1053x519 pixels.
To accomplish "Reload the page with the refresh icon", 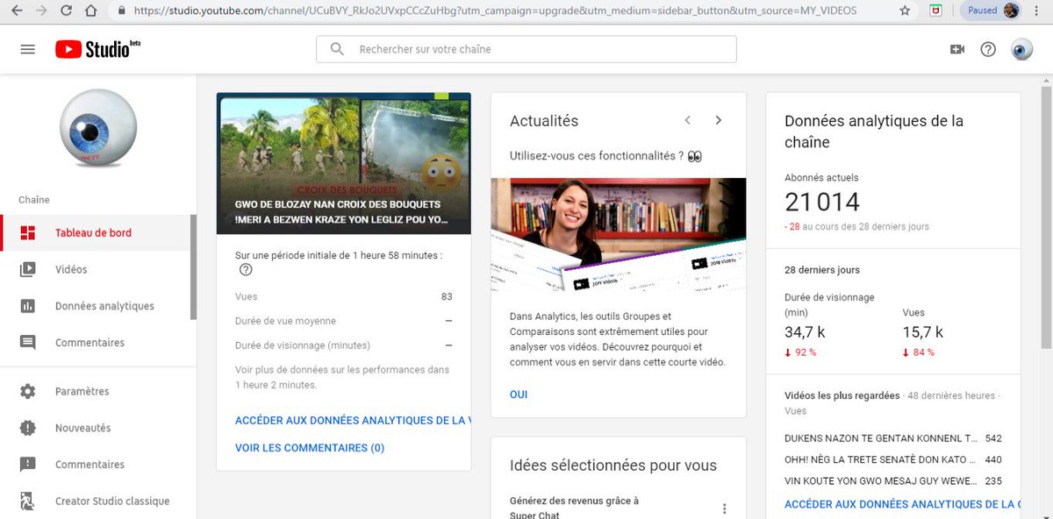I will [66, 11].
